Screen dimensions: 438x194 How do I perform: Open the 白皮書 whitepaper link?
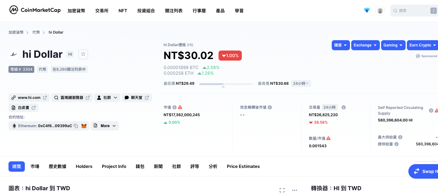coord(24,108)
